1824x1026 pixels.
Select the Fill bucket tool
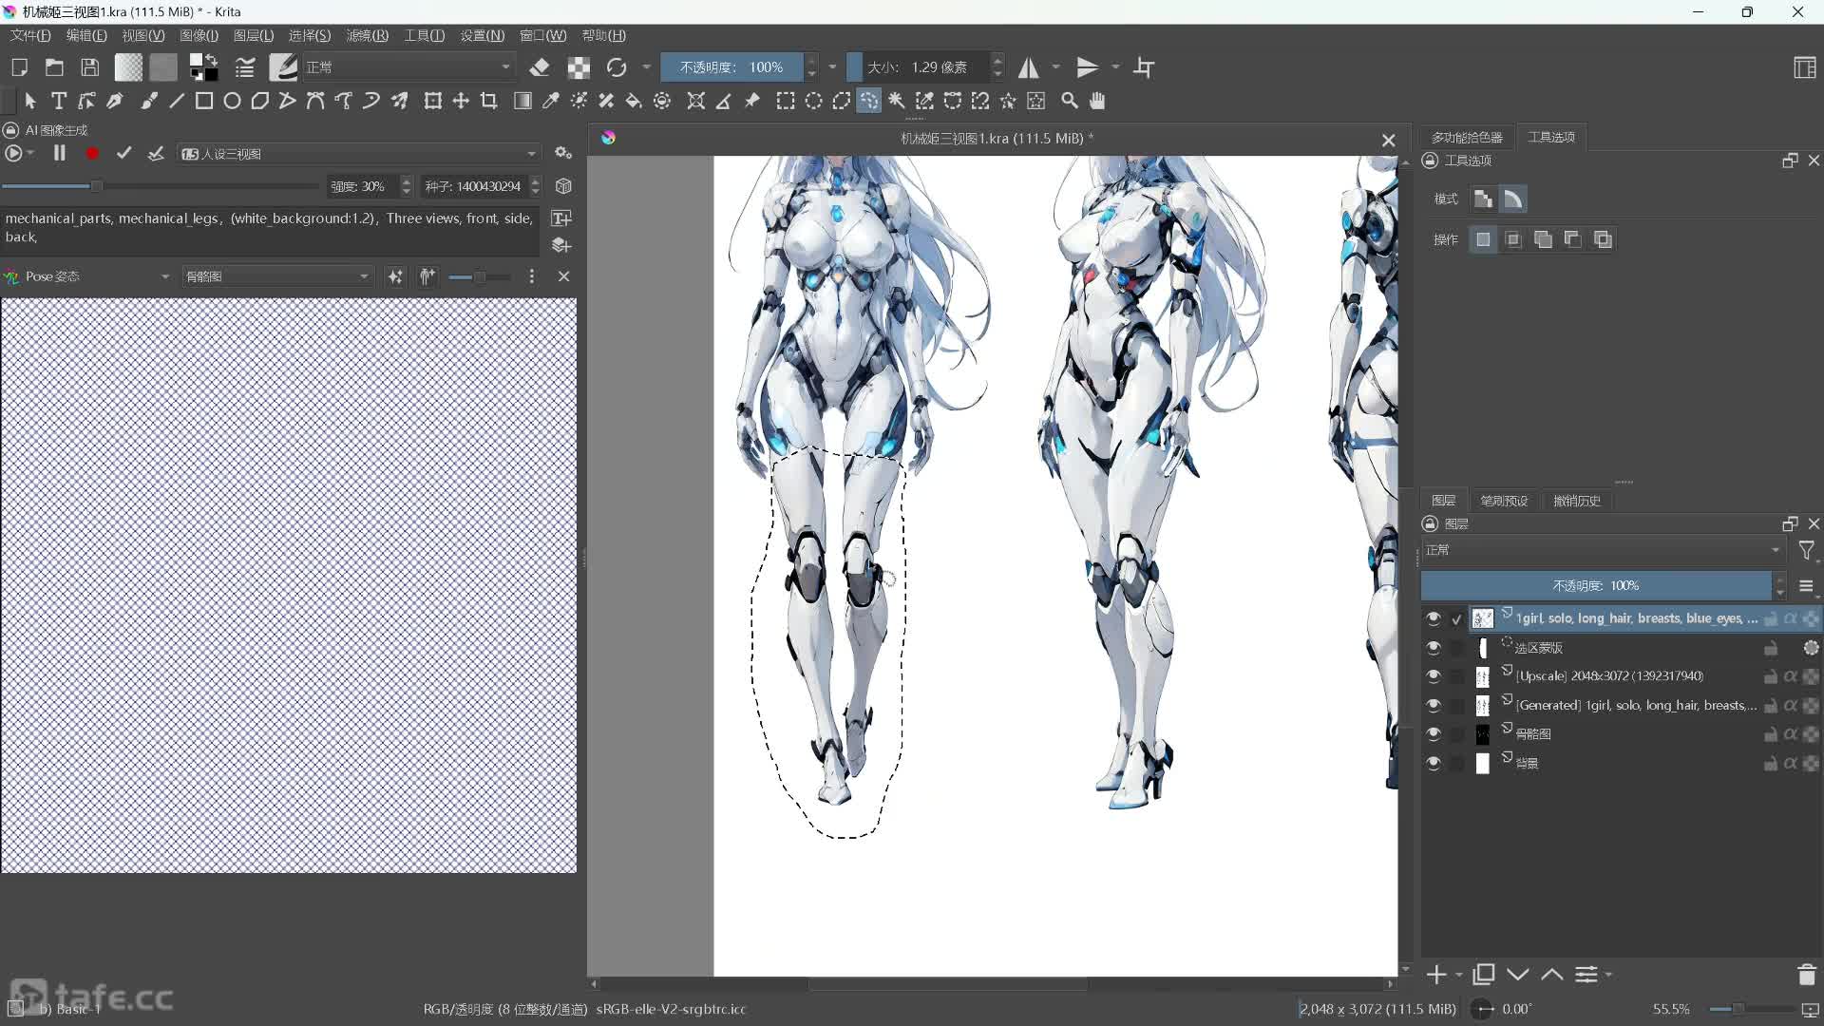click(634, 101)
